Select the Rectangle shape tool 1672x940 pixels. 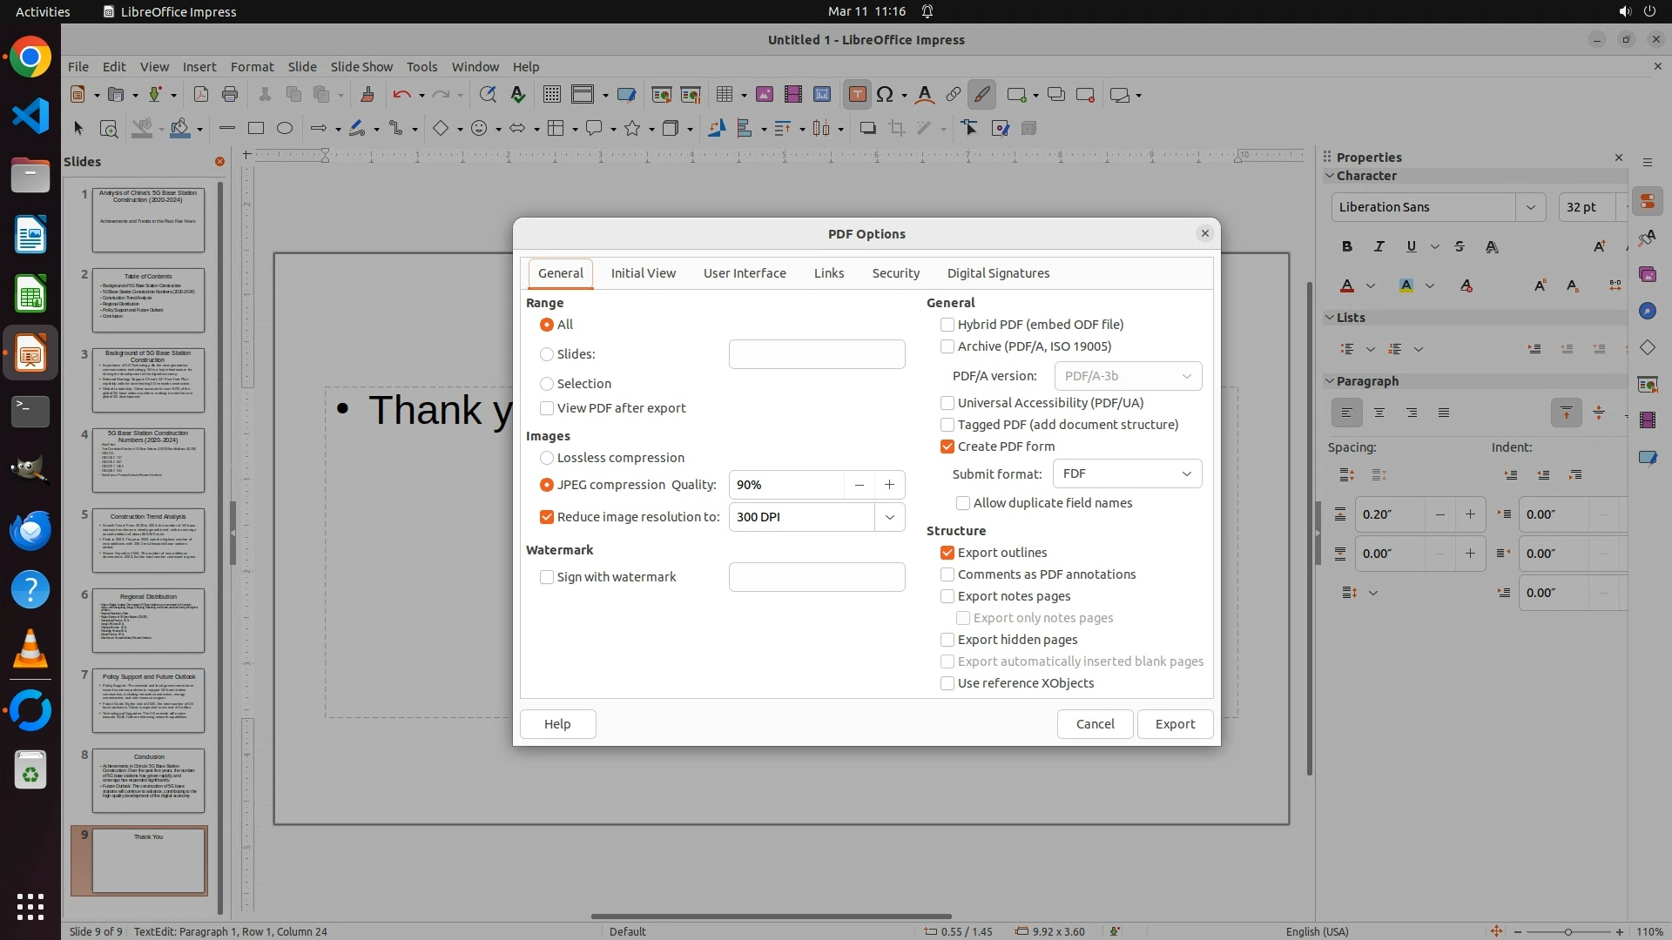(x=256, y=129)
